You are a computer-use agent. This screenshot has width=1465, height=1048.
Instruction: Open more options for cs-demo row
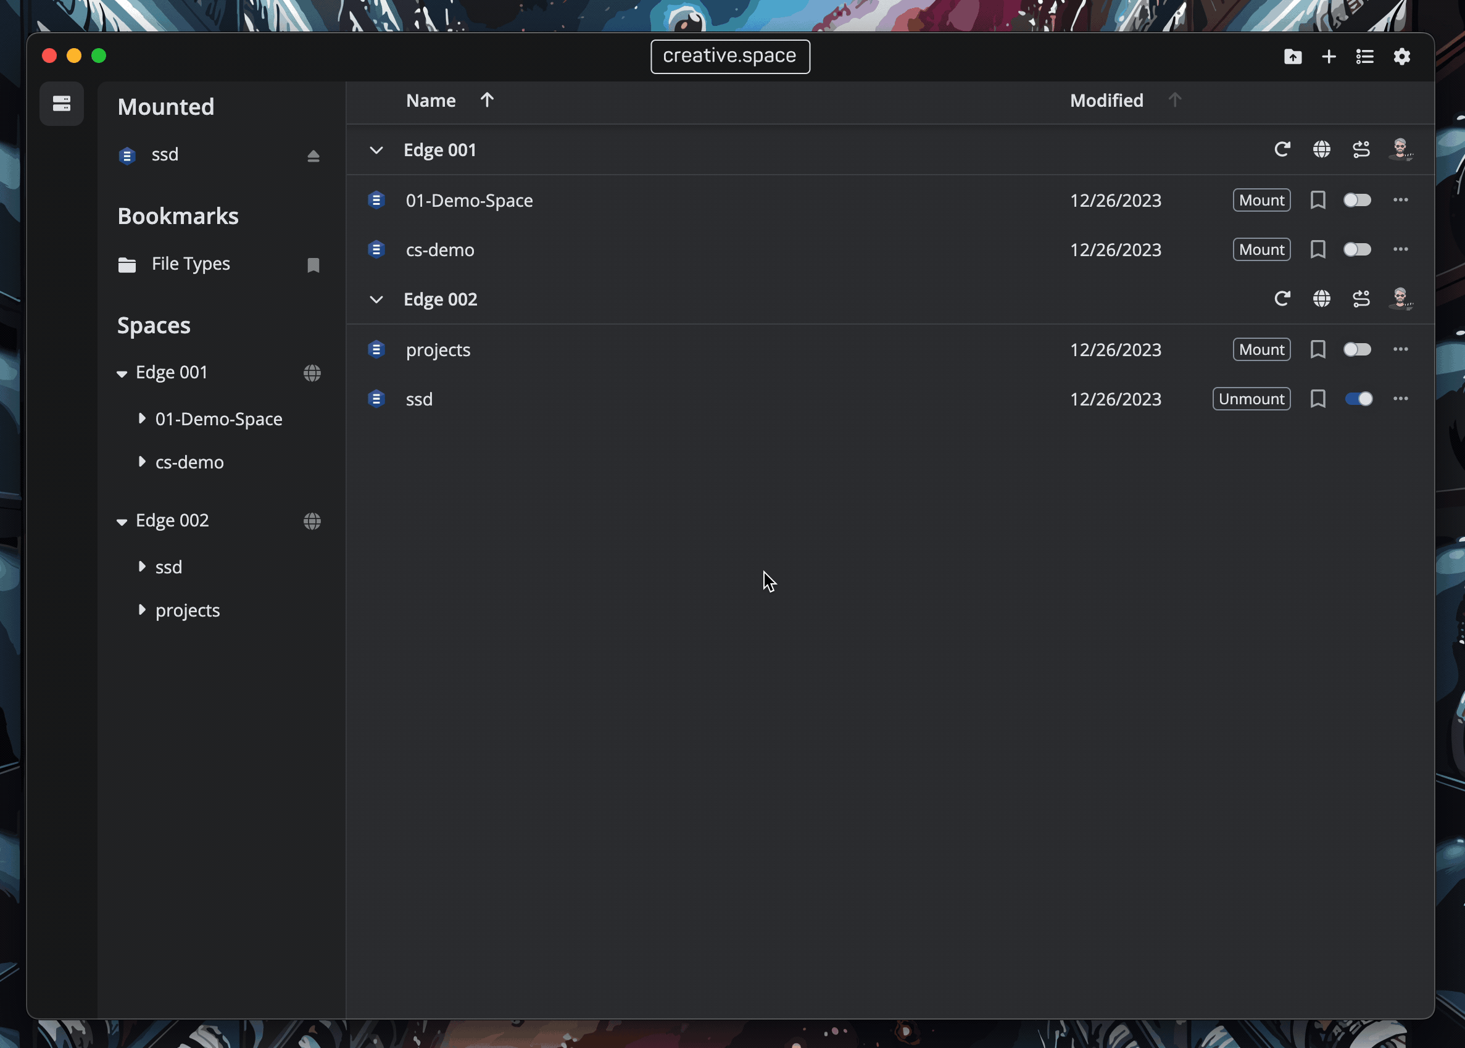(x=1400, y=249)
